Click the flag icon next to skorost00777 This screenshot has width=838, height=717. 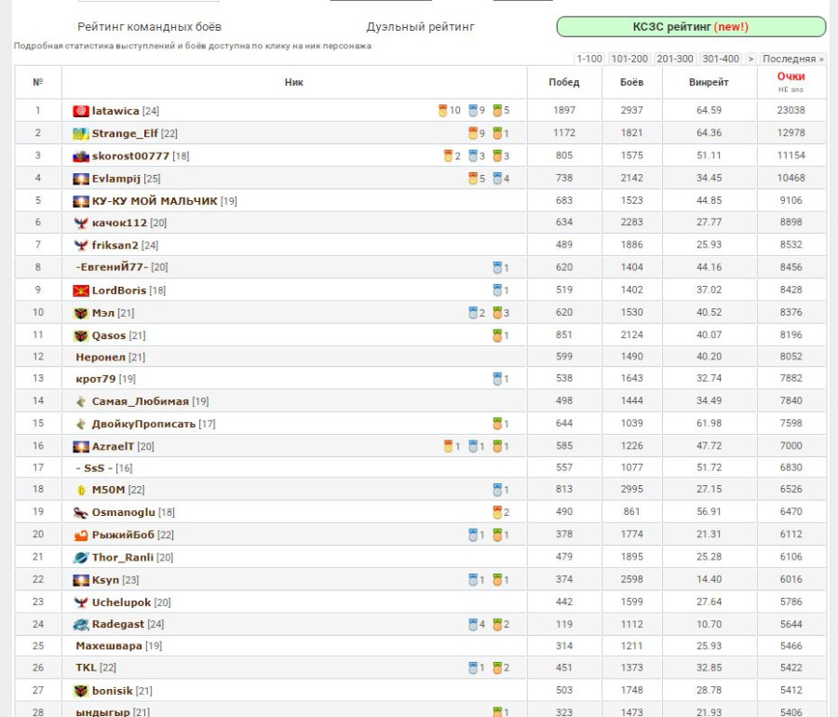coord(81,156)
